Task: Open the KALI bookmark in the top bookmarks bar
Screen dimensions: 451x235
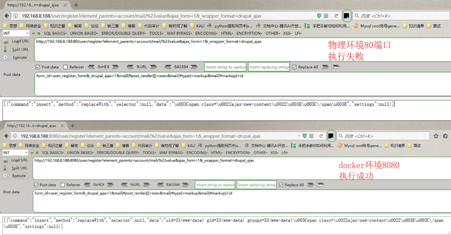Action: click(x=191, y=26)
